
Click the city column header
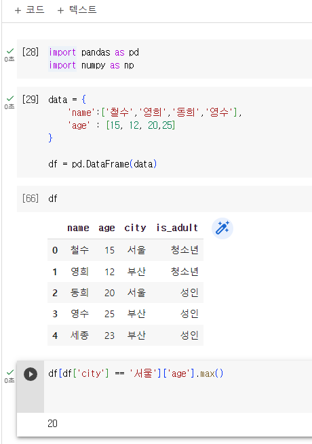(x=135, y=228)
